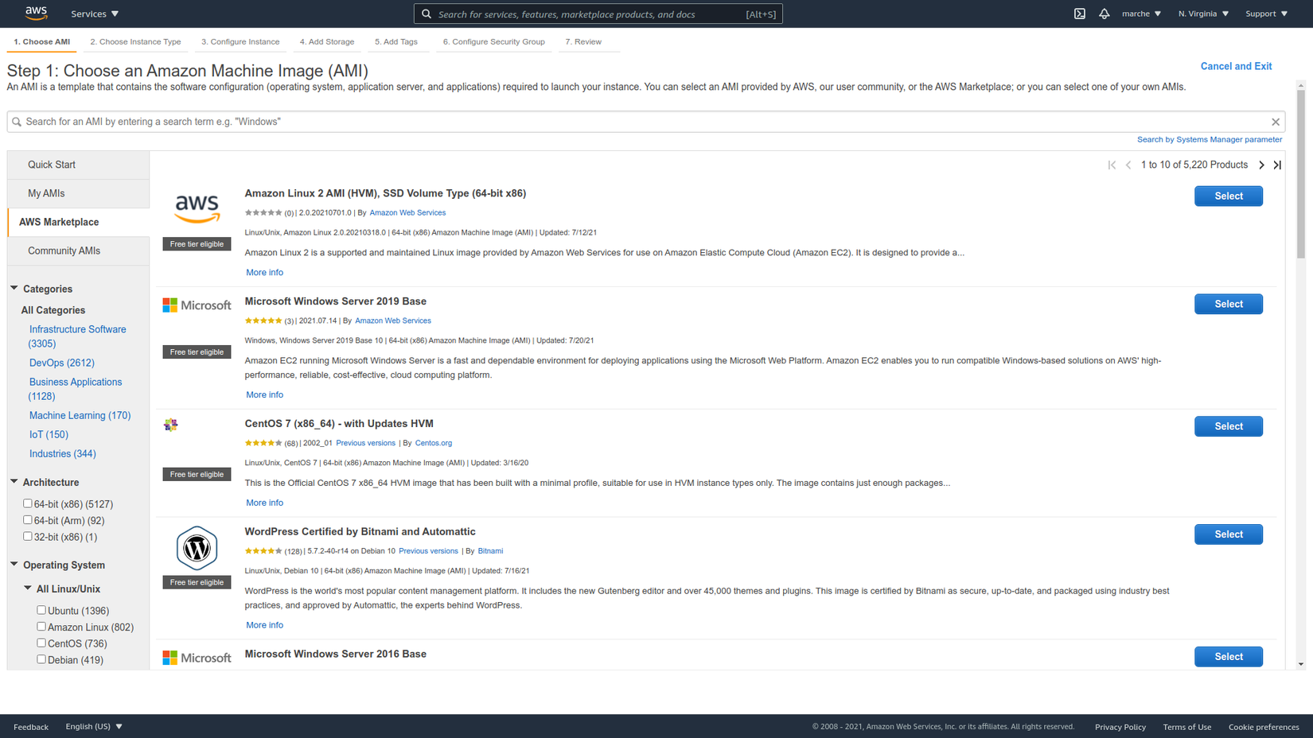This screenshot has width=1313, height=738.
Task: Go to previous page of products
Action: (1128, 165)
